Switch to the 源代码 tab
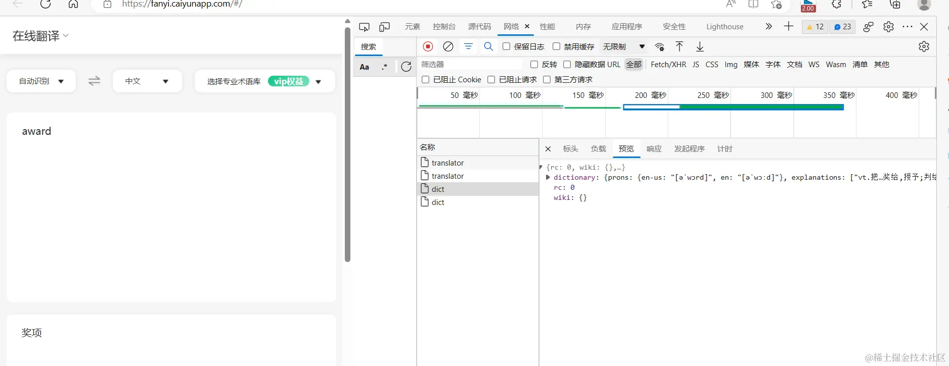Image resolution: width=949 pixels, height=366 pixels. pos(479,27)
